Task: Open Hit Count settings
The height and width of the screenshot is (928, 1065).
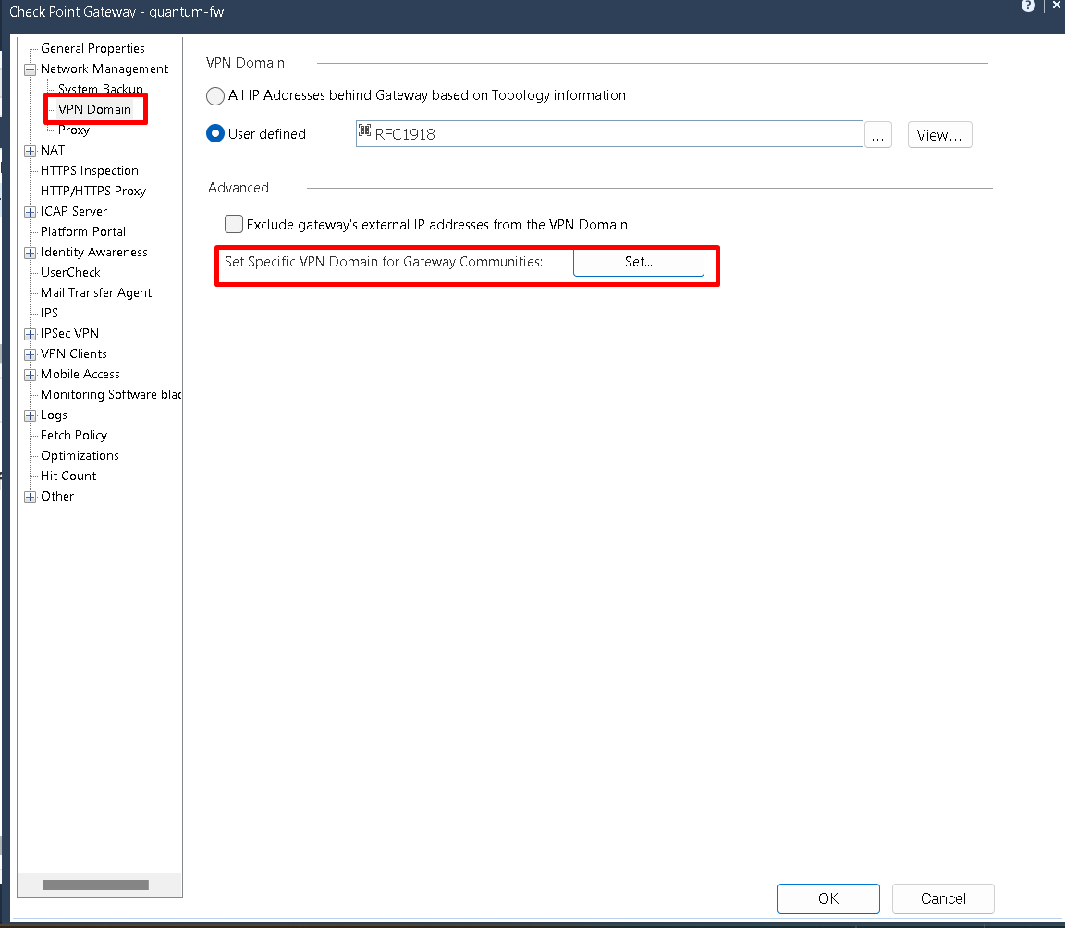Action: 67,476
